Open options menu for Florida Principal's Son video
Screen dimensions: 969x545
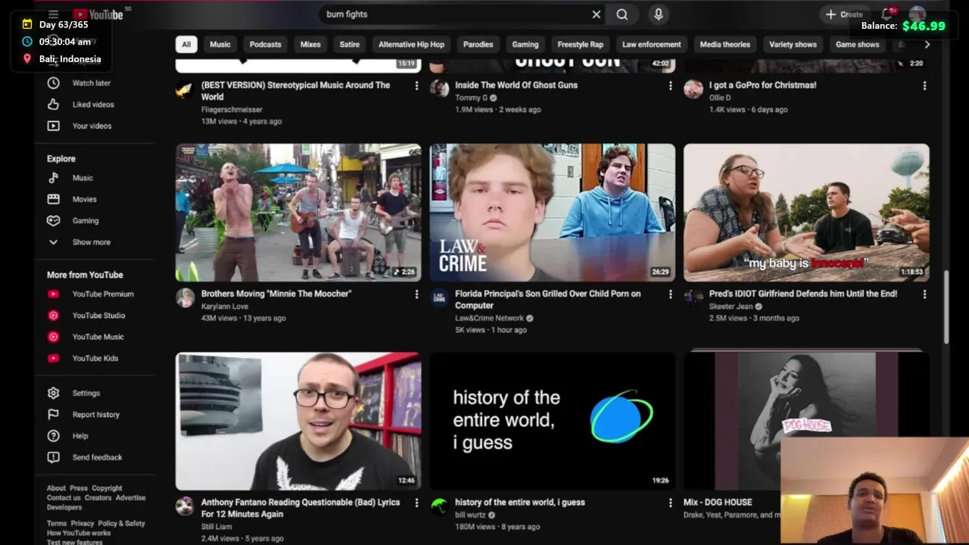(x=670, y=294)
